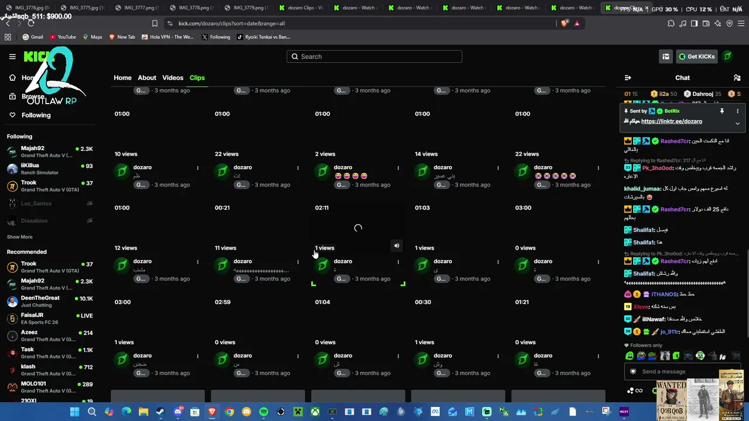Unpin the pinned BotRix message

(722, 111)
